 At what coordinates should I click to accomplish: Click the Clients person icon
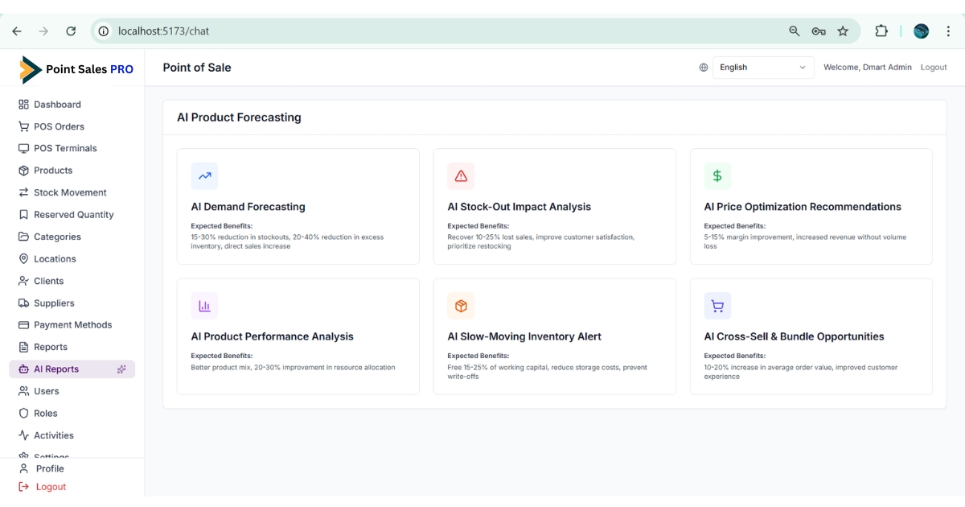click(23, 281)
